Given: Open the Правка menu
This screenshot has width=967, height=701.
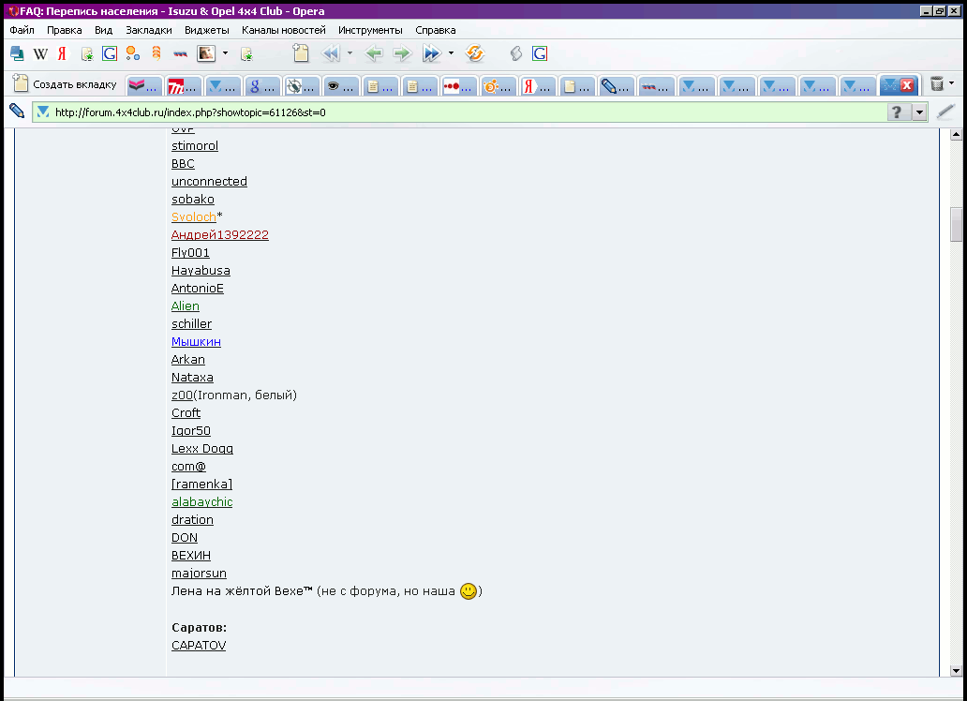Looking at the screenshot, I should click(x=64, y=30).
